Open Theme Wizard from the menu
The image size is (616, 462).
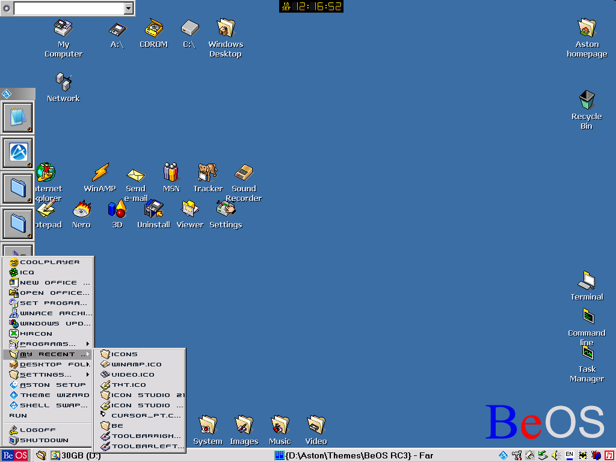click(x=48, y=395)
